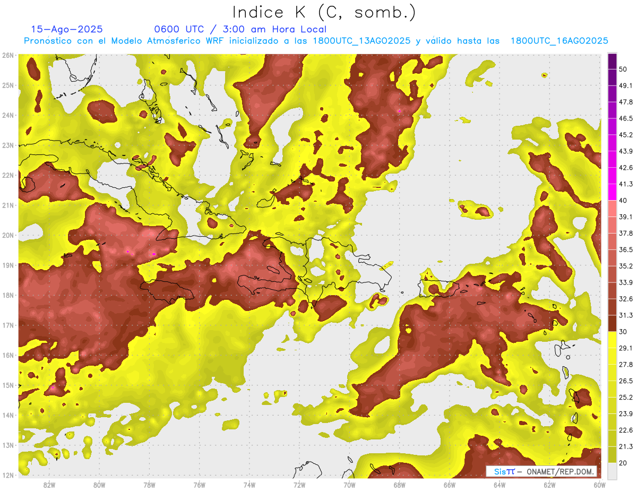Click the color bar label "41.3"

point(626,184)
